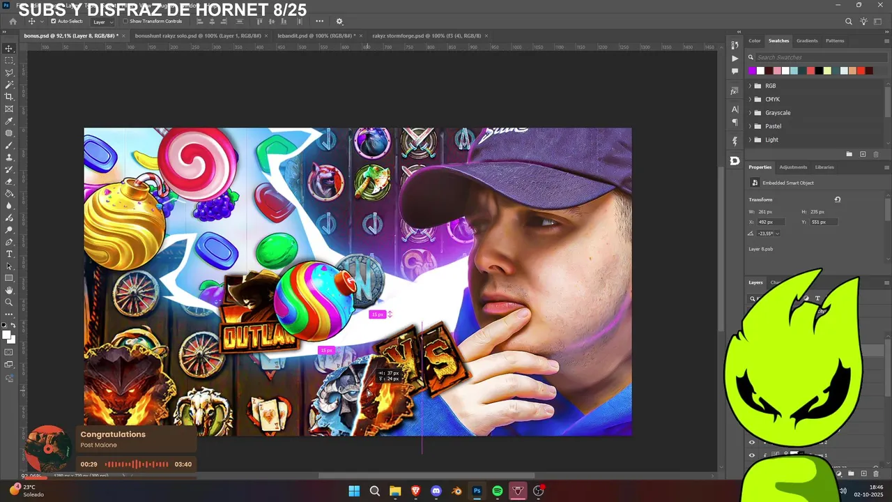Open rotation angle dropdown in Properties

(x=777, y=234)
